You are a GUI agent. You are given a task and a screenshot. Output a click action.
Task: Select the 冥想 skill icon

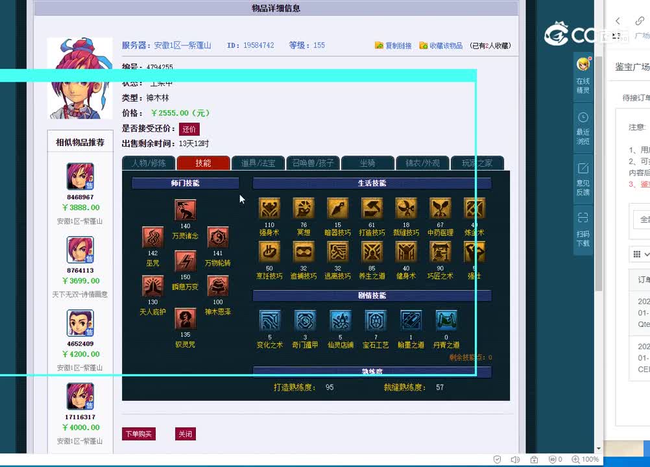point(304,208)
